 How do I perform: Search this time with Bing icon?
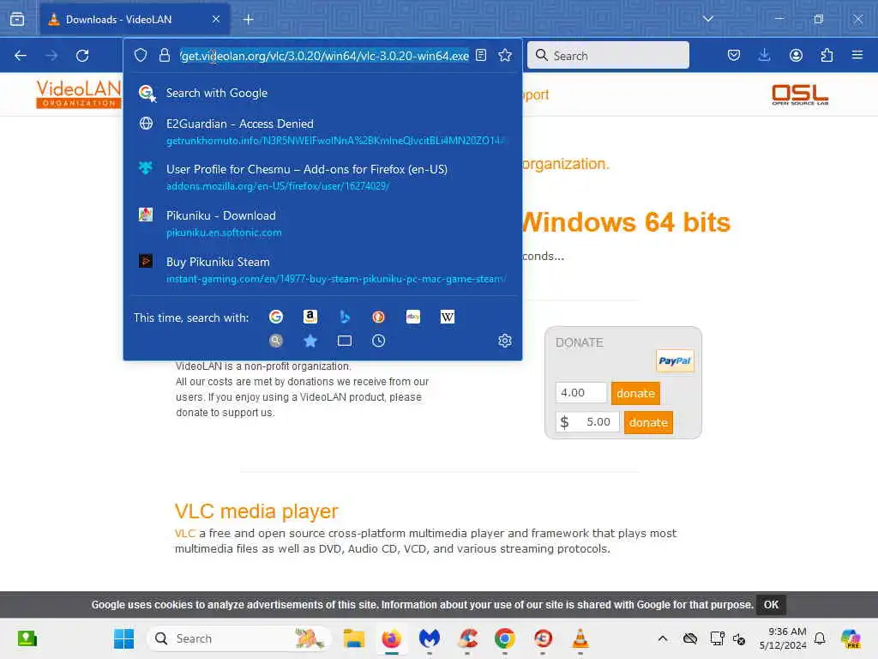[x=345, y=317]
